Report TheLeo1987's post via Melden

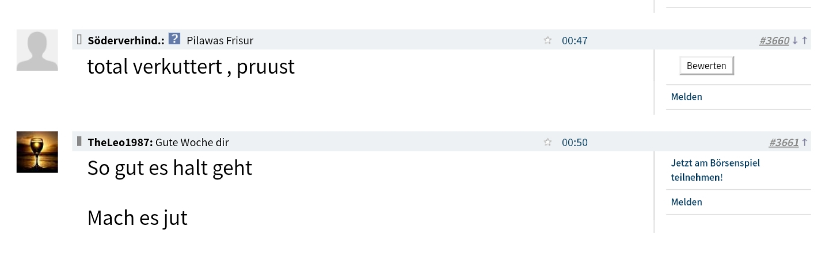click(x=686, y=202)
